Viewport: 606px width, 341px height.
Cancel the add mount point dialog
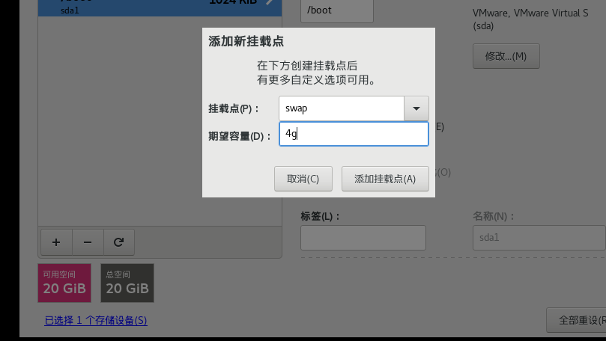coord(303,179)
